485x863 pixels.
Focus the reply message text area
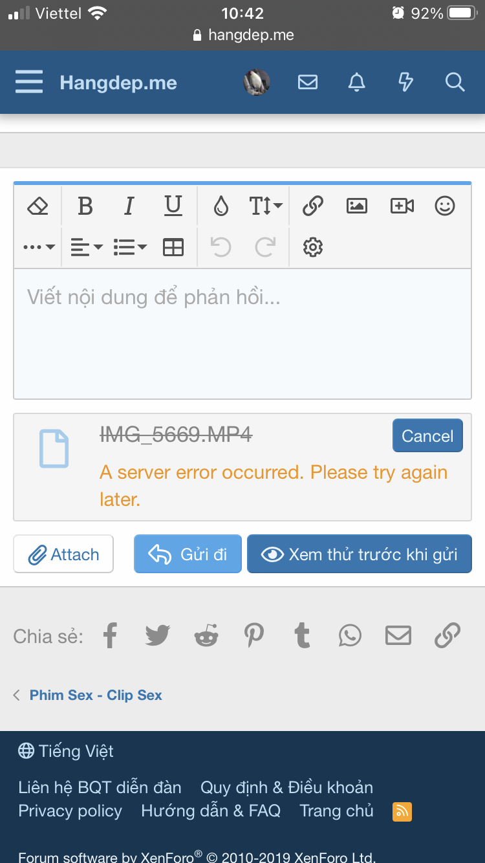click(x=242, y=333)
